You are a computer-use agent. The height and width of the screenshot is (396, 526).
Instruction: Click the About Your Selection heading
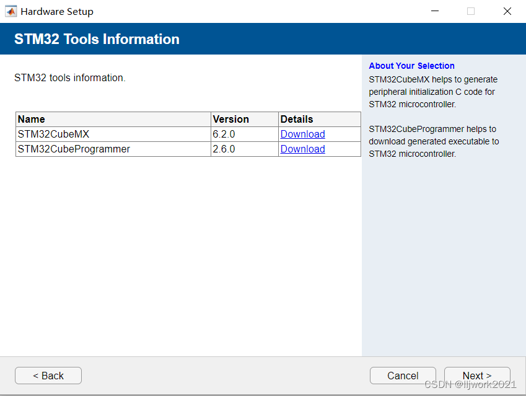(x=411, y=66)
